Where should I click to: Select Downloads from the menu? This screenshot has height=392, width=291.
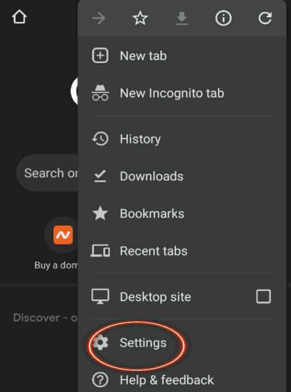tap(152, 176)
